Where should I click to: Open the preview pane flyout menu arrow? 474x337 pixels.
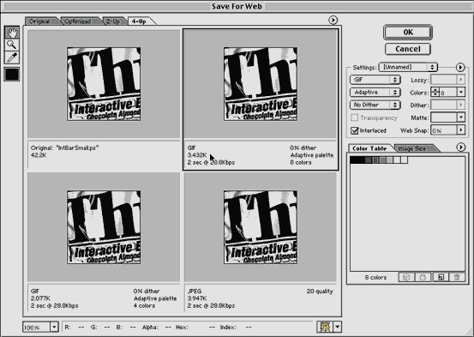pos(333,20)
